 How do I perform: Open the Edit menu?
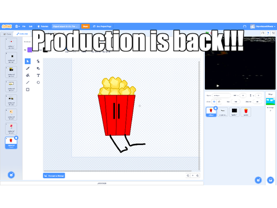[x=31, y=27]
